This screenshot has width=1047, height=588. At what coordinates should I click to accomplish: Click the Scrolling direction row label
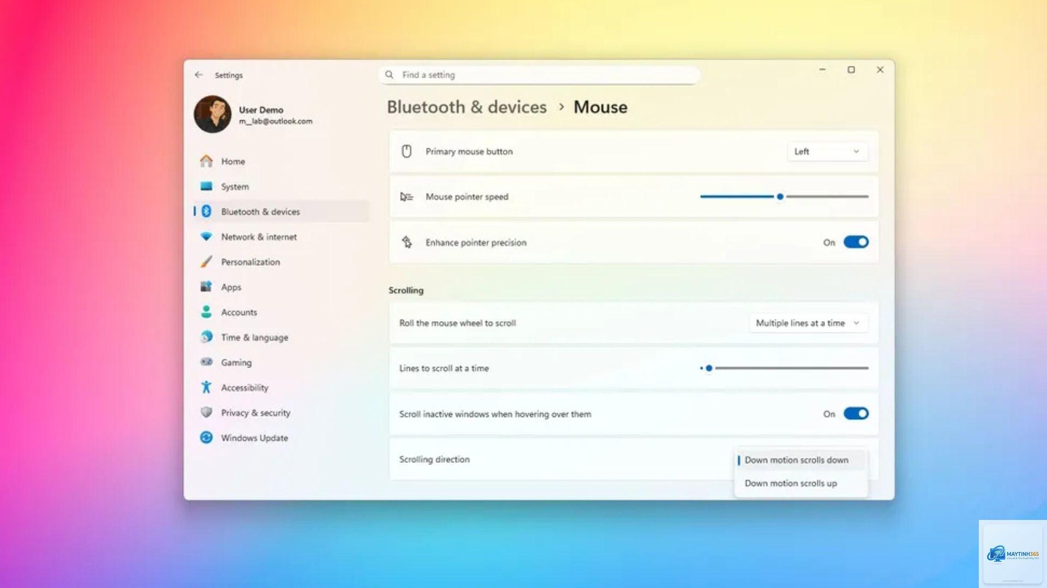tap(434, 460)
